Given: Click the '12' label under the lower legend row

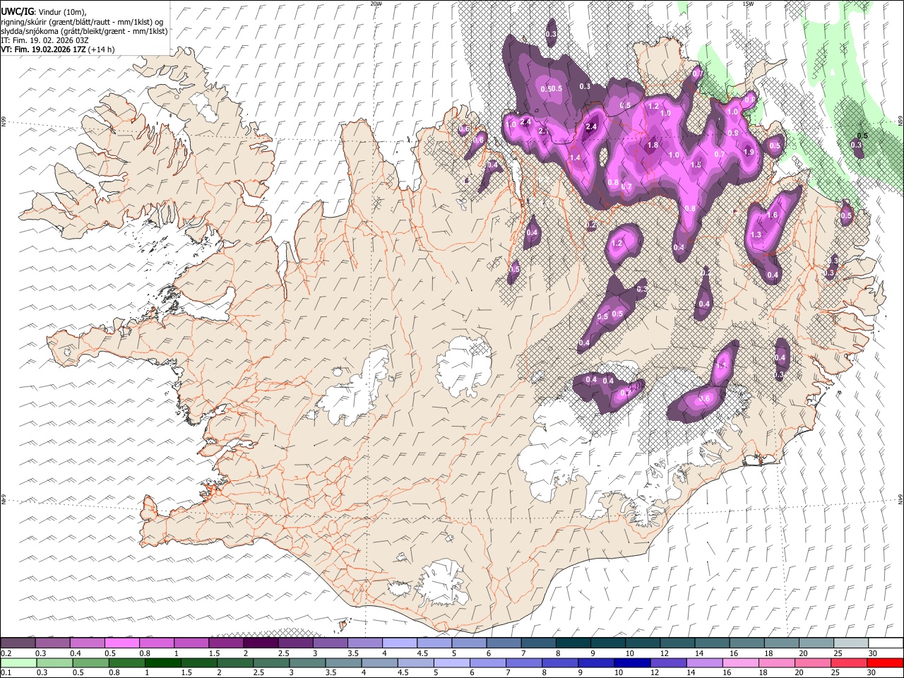Looking at the screenshot, I should [655, 672].
